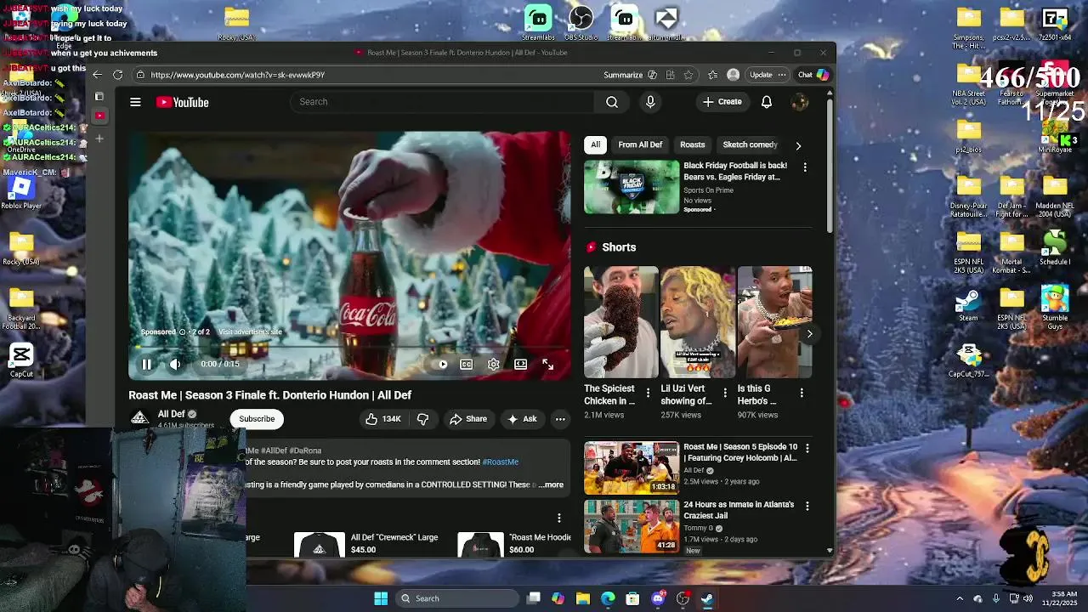Select the All filter chip
The width and height of the screenshot is (1088, 612).
tap(596, 144)
